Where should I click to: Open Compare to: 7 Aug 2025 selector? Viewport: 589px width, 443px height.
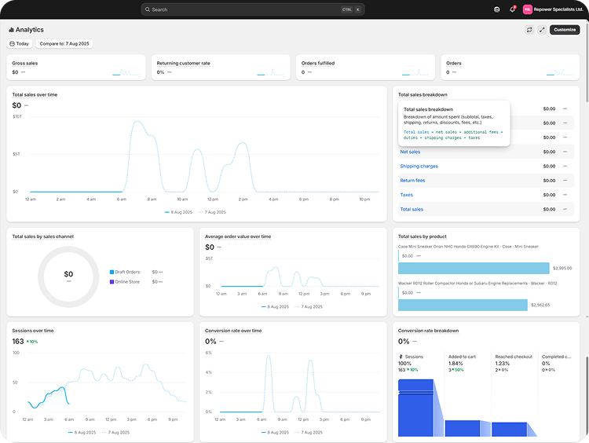(x=64, y=43)
